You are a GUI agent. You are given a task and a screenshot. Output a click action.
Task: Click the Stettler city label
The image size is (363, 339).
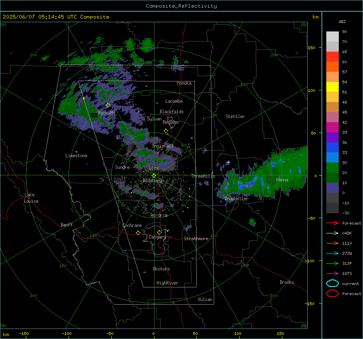[x=235, y=116]
